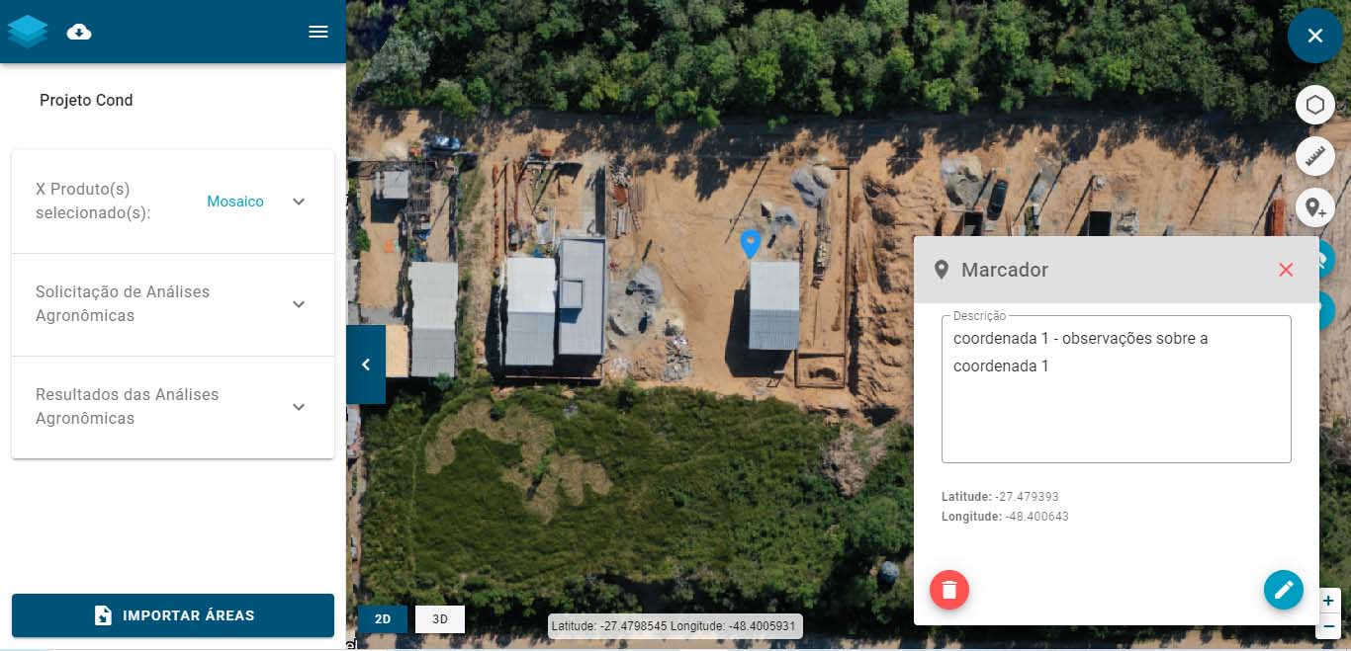The image size is (1351, 651).
Task: Activate the add marker tool
Action: coord(1314,207)
